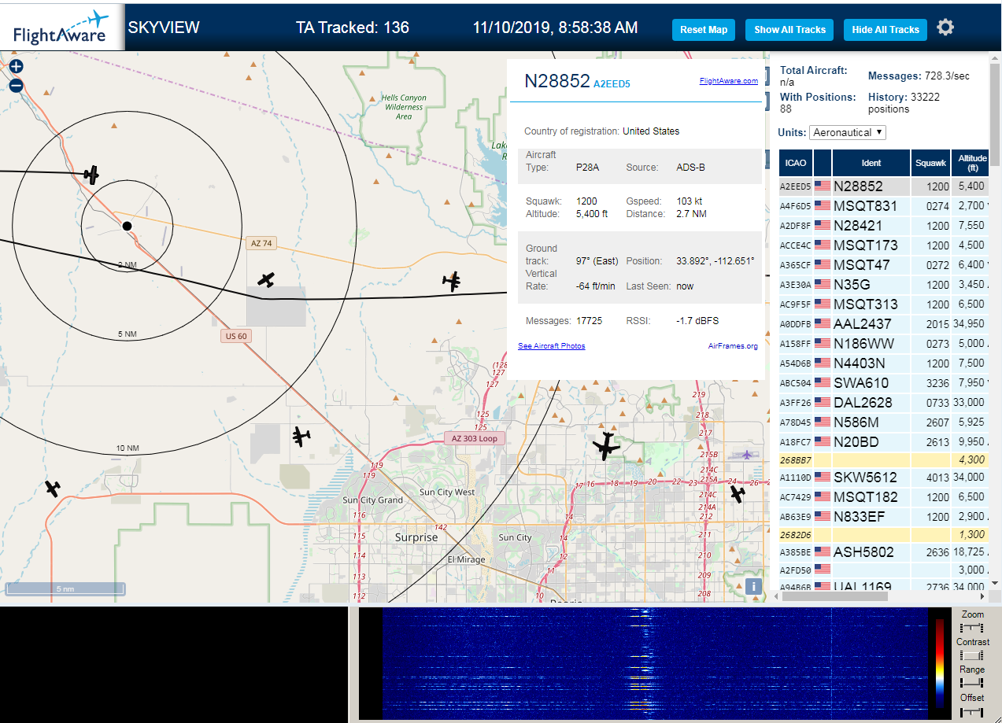Select aircraft icon on track beside N28852 panel

452,281
